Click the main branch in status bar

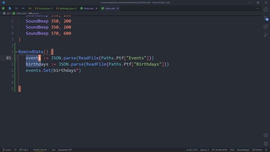pyautogui.click(x=7, y=150)
